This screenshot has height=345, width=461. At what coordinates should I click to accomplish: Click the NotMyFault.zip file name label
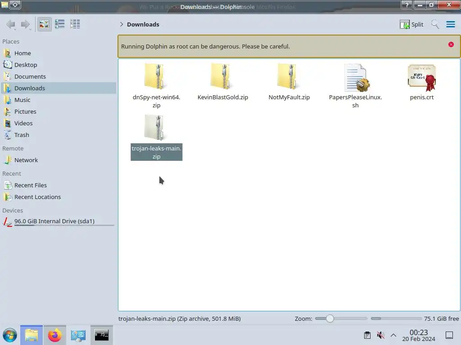point(289,97)
